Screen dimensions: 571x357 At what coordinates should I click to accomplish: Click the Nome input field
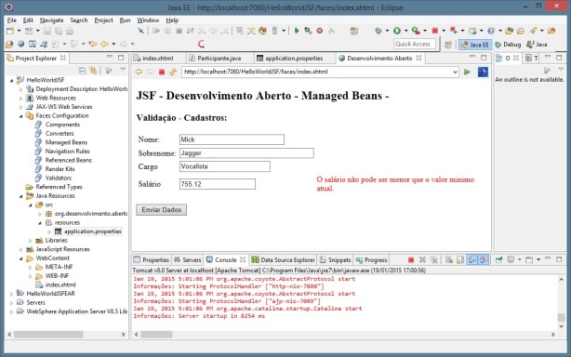232,139
